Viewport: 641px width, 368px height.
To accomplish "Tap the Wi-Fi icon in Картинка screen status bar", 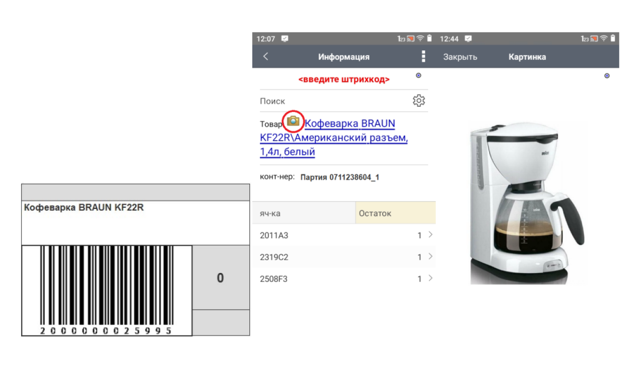I will (604, 39).
